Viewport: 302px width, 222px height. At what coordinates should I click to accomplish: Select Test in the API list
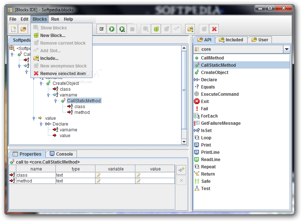[241, 189]
